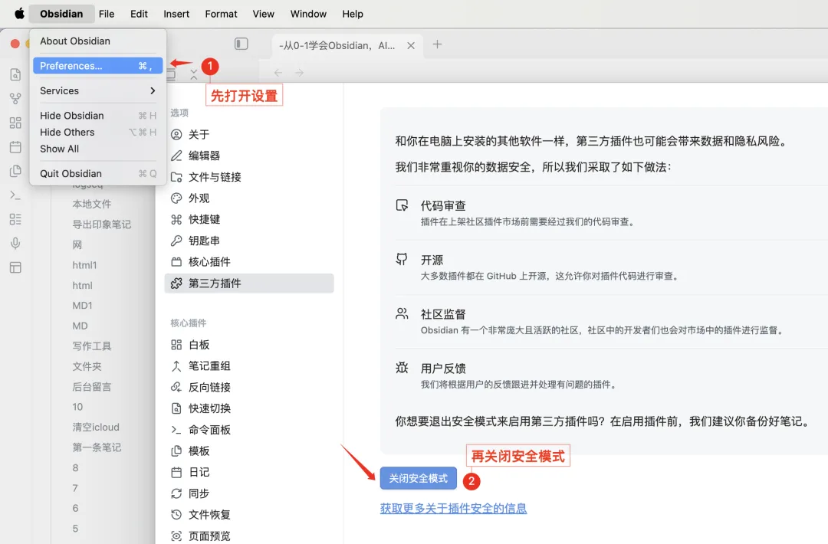Open 模板 core plugin settings
Viewport: 828px width, 544px height.
[249, 451]
